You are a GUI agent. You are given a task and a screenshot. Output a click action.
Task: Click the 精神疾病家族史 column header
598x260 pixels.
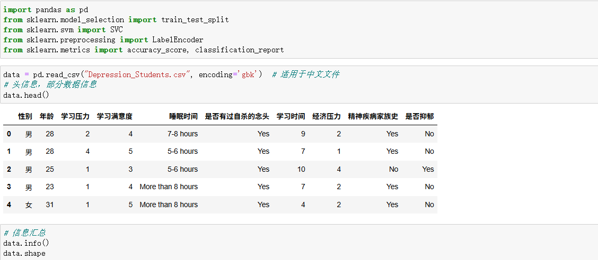(x=373, y=116)
